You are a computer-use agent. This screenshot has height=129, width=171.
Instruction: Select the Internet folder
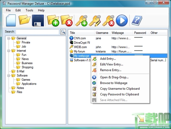click(21, 51)
